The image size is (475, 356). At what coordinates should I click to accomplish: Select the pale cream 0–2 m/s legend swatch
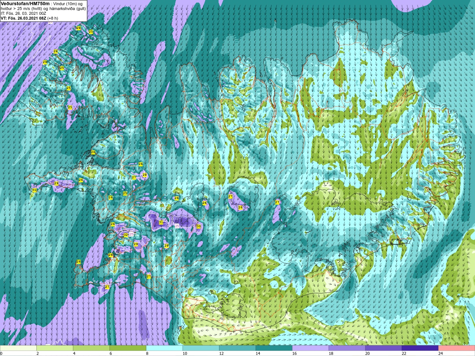coord(18,348)
